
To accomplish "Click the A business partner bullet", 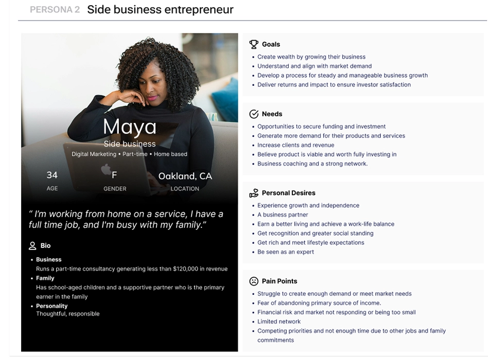I will 283,214.
